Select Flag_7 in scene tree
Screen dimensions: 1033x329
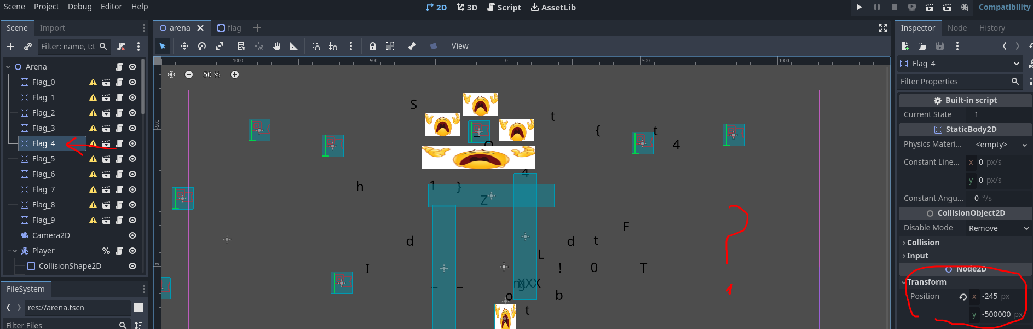click(x=43, y=189)
